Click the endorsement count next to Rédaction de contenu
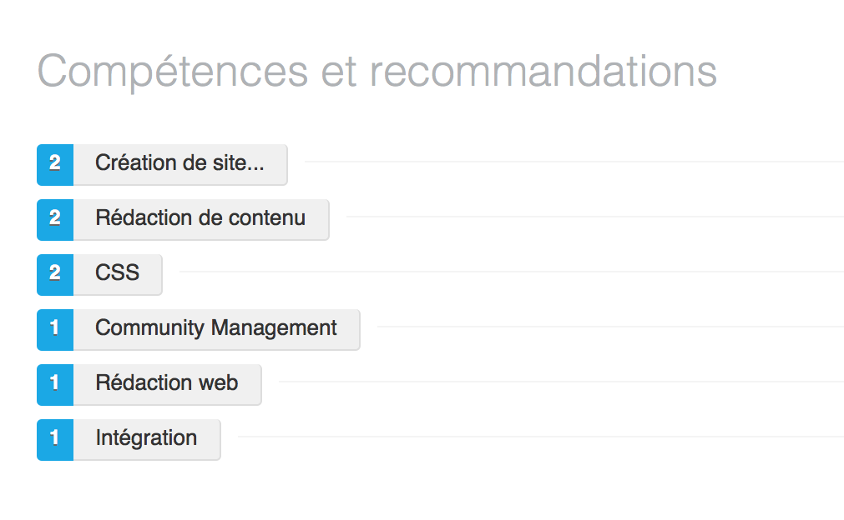This screenshot has height=520, width=844. coord(55,220)
